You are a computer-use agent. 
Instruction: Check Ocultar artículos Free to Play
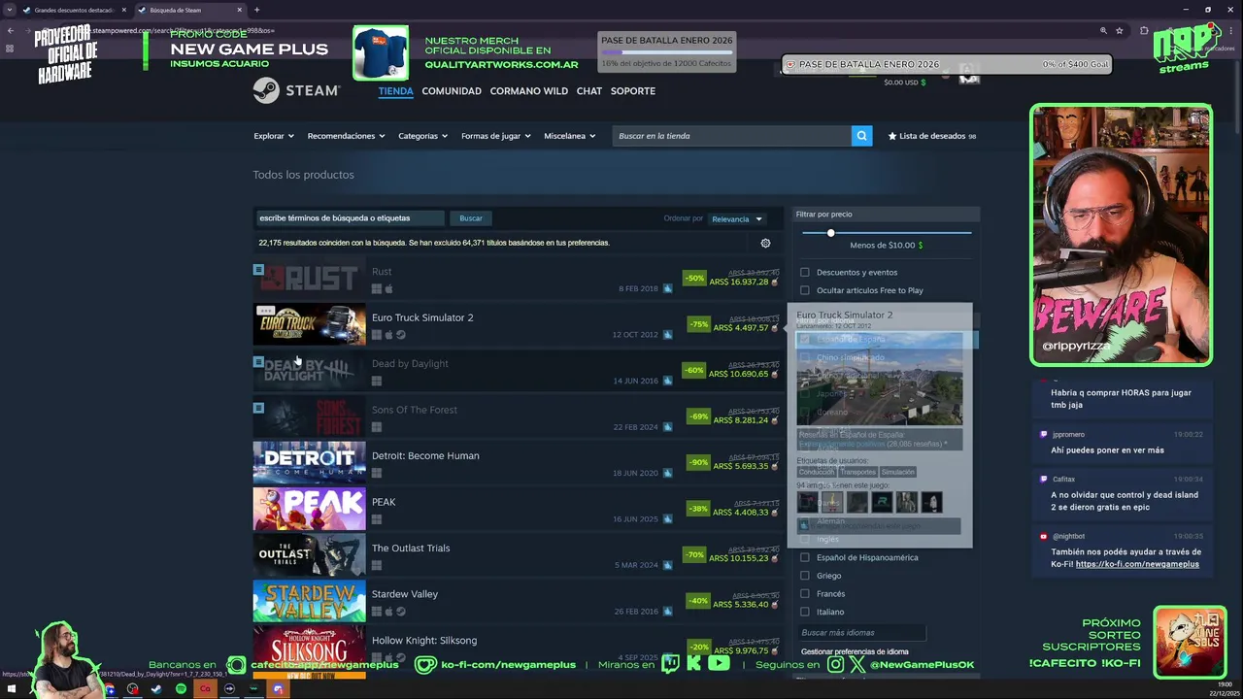click(x=804, y=290)
